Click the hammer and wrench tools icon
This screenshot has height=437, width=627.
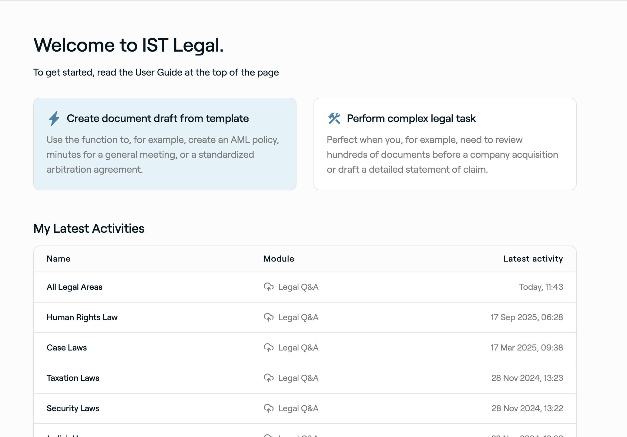[x=334, y=118]
